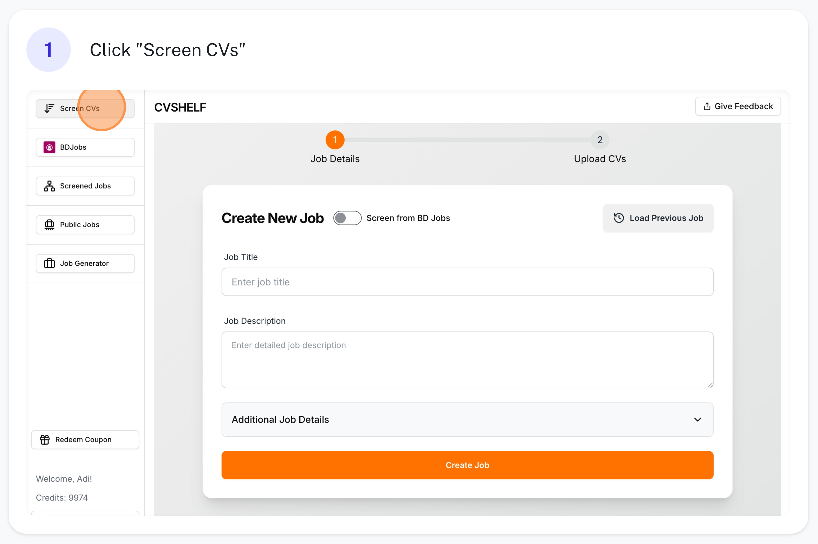Viewport: 818px width, 544px height.
Task: Open Load Previous Job selection
Action: [x=658, y=218]
